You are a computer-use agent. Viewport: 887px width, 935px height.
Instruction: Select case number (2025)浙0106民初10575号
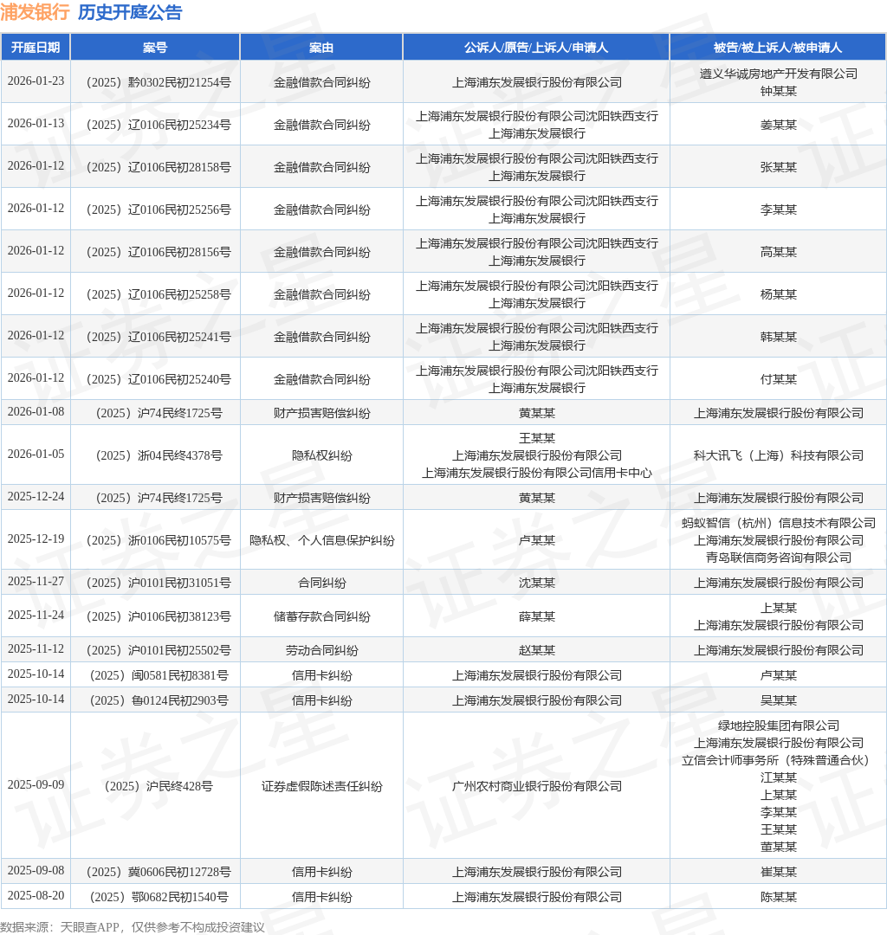click(159, 539)
